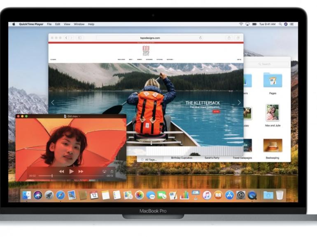Expand Girl.mov title dropdown arrow
Viewport: 317px width, 237px height.
tap(79, 116)
